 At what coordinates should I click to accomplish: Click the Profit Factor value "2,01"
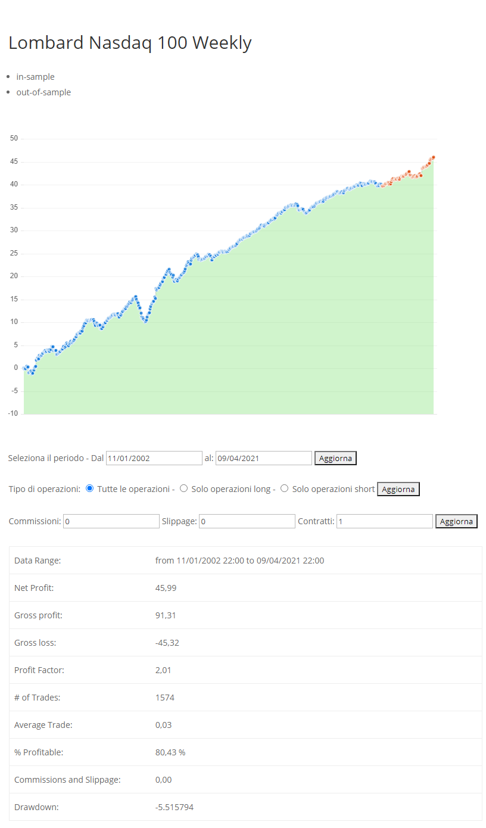(163, 670)
